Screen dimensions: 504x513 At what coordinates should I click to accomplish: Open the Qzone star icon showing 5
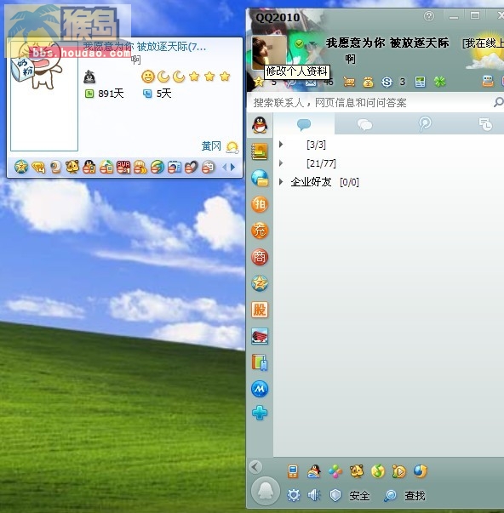pos(259,82)
